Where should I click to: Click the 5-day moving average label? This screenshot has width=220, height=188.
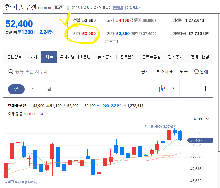[25, 114]
